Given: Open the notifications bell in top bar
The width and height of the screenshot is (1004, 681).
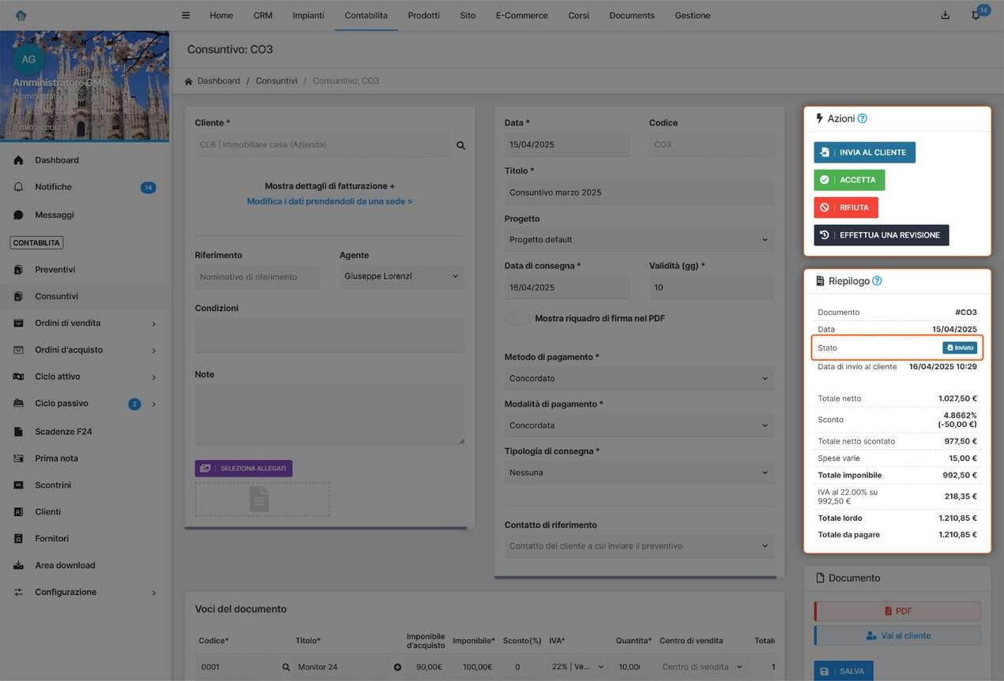Looking at the screenshot, I should [x=976, y=15].
